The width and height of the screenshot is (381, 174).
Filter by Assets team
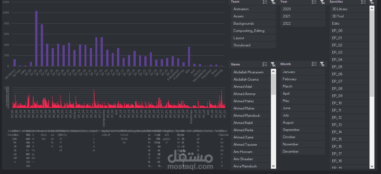(x=253, y=16)
